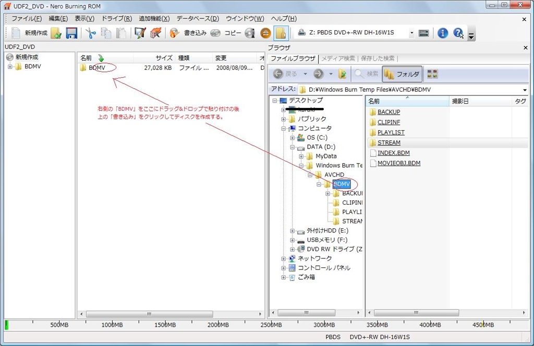Click the clipboard paste icon

coord(121,33)
